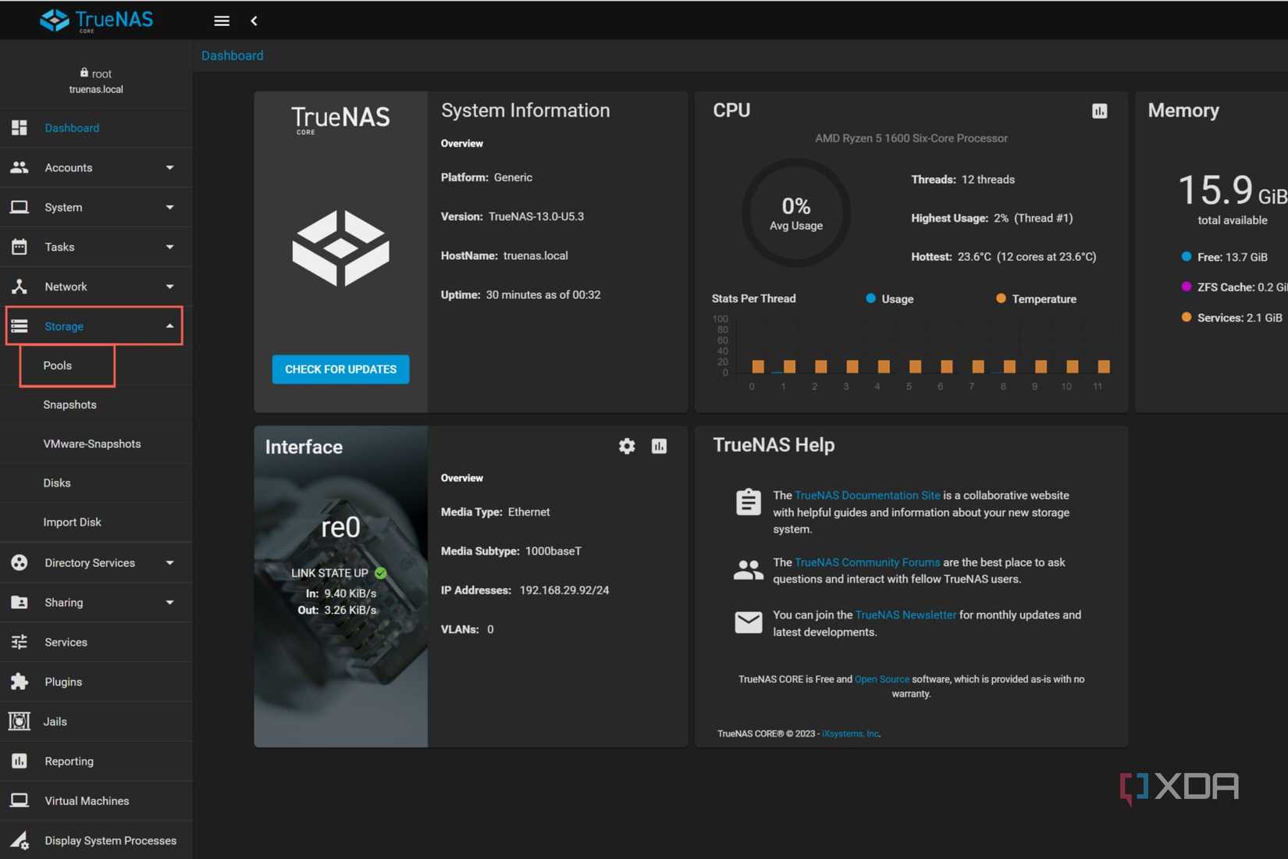Open iXsystems, Inc. link

[x=850, y=733]
